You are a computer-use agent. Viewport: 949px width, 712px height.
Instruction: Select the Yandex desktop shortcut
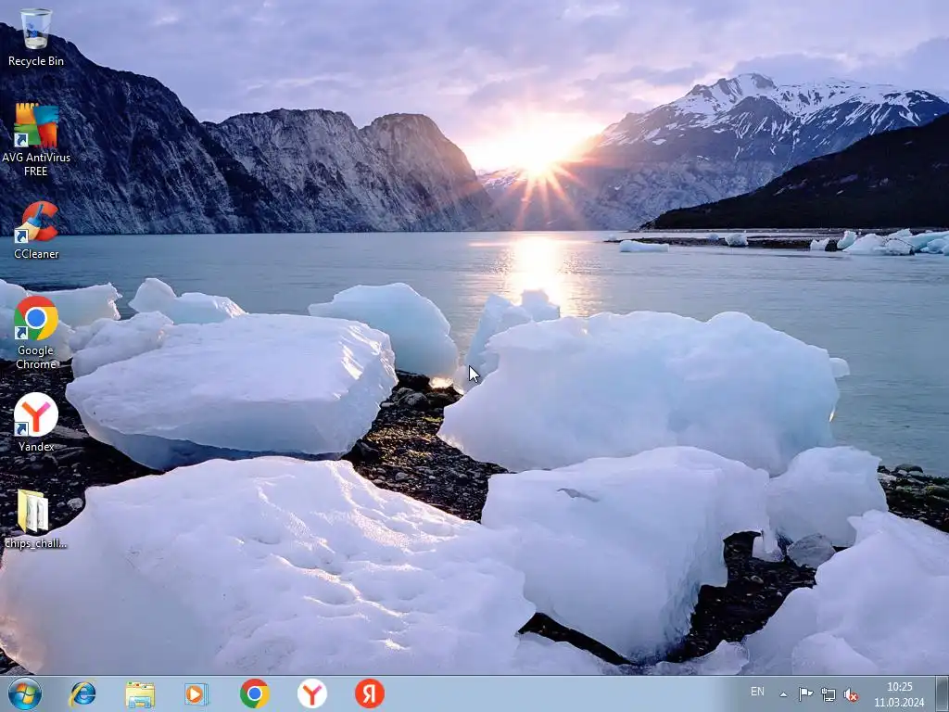tap(36, 422)
